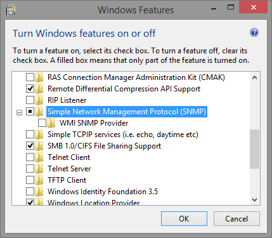The width and height of the screenshot is (272, 238).
Task: Open the help question mark icon
Action: 254,32
